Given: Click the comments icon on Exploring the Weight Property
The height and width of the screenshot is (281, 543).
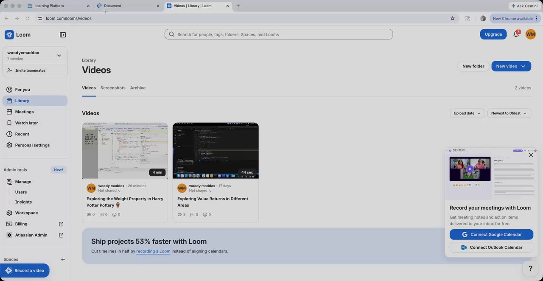Looking at the screenshot, I should [x=102, y=215].
